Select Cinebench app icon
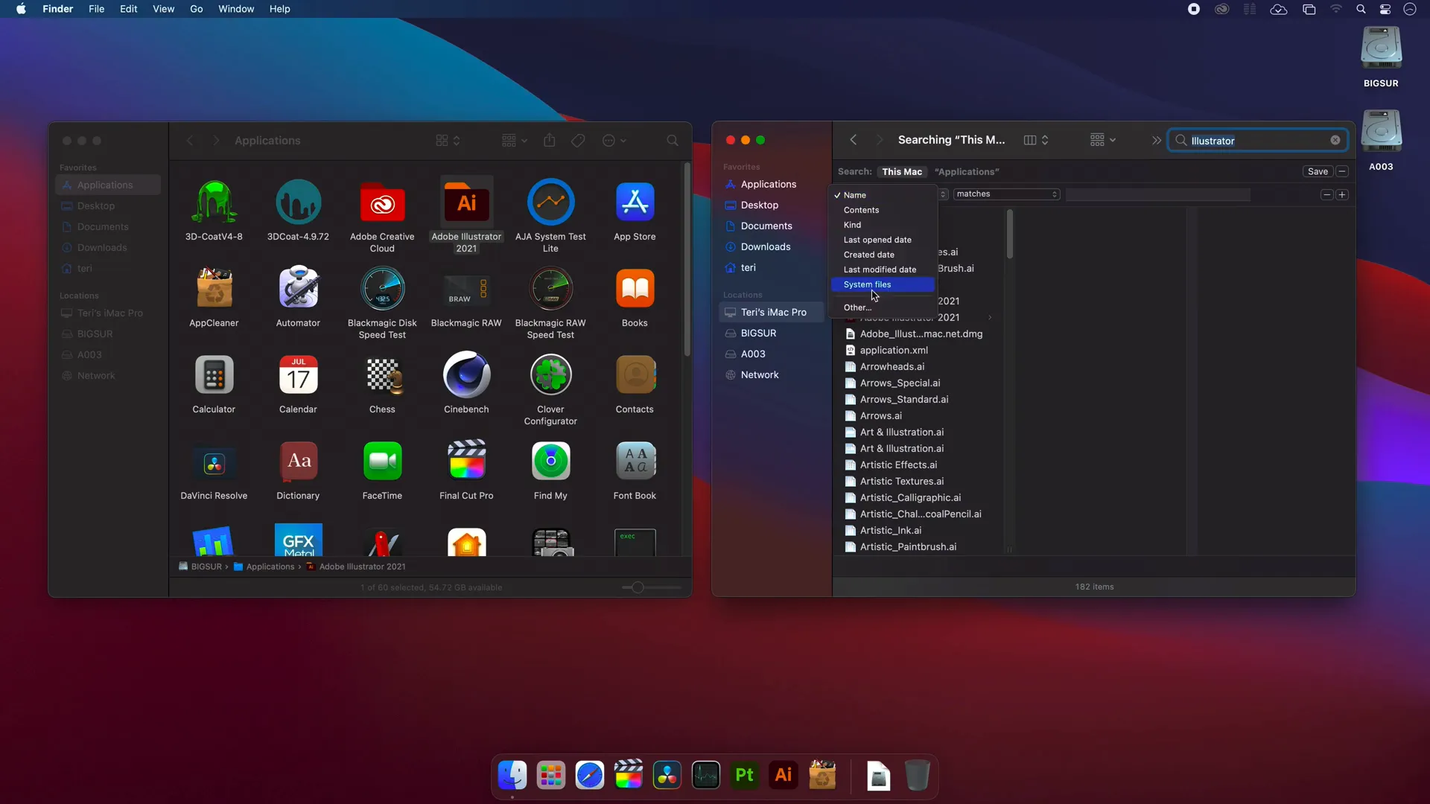 click(x=466, y=375)
